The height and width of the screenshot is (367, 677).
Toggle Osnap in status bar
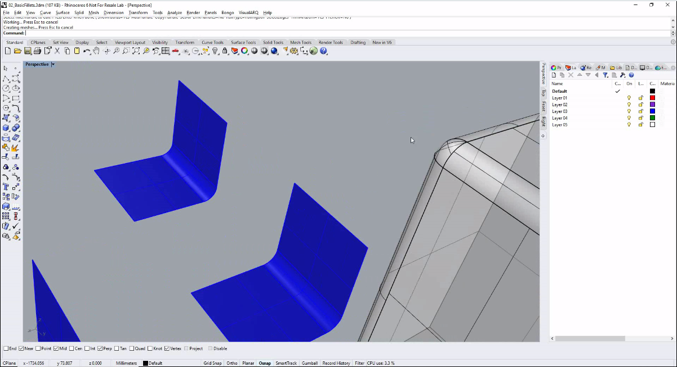[x=265, y=364]
